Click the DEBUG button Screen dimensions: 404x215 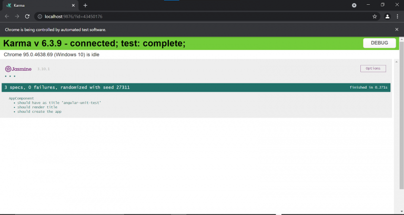(379, 43)
